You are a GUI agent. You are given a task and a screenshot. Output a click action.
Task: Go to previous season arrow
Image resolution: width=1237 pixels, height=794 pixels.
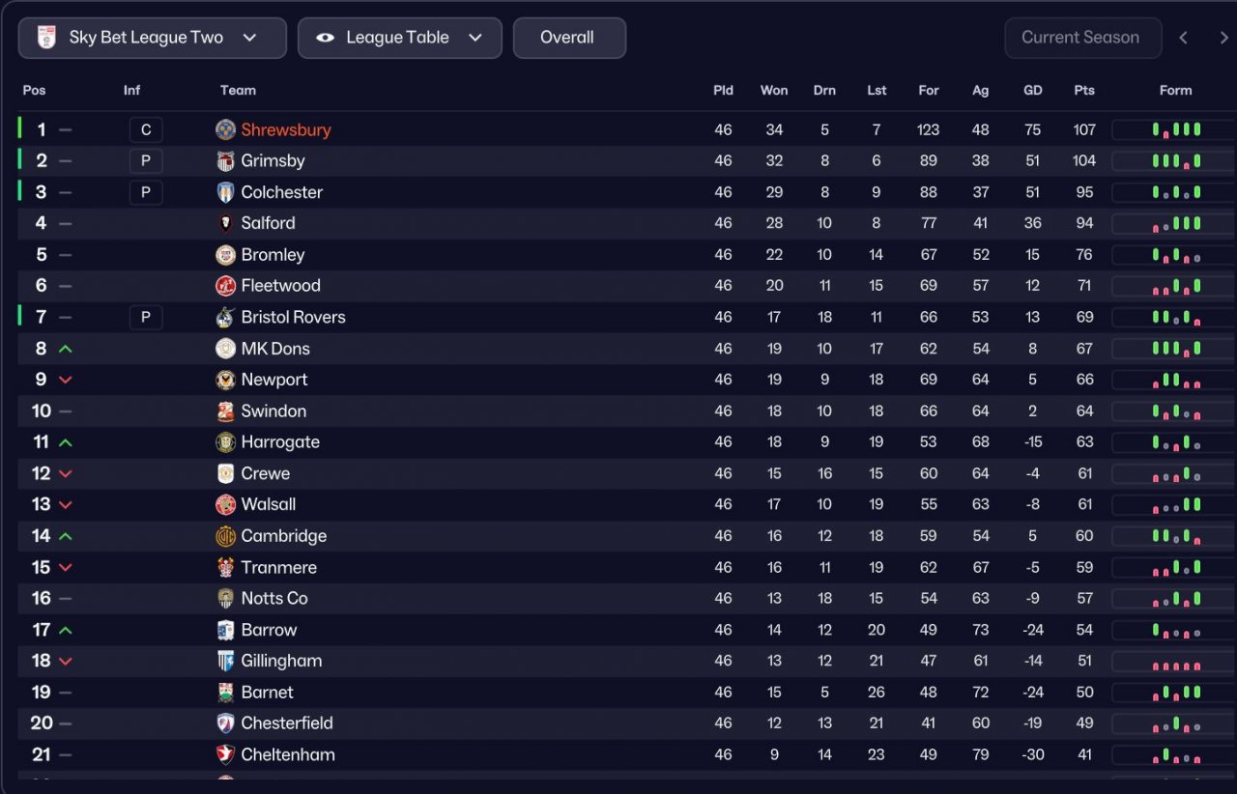point(1183,38)
